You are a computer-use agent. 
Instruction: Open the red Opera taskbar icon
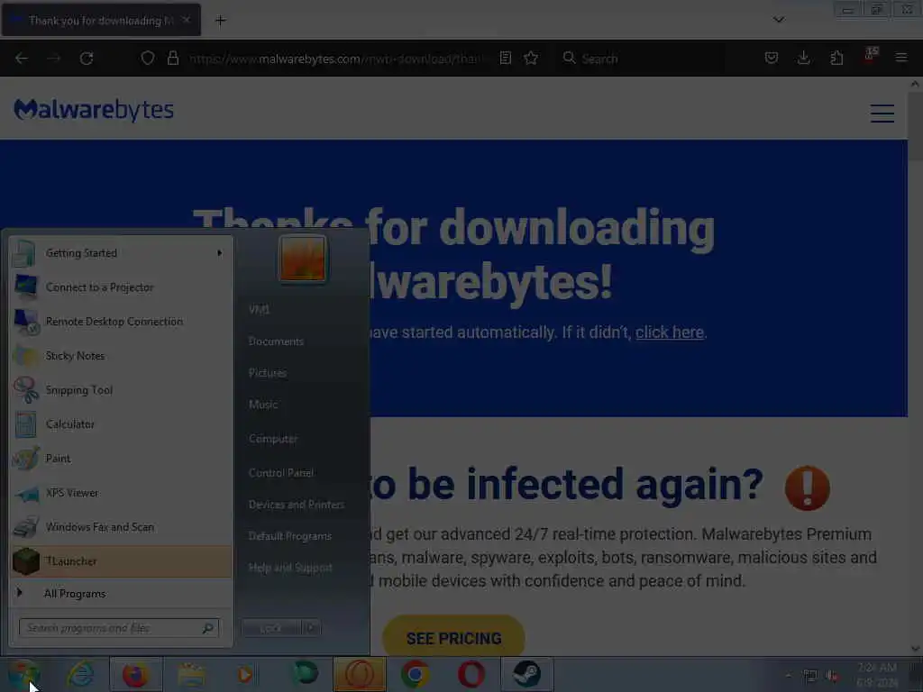pyautogui.click(x=471, y=674)
